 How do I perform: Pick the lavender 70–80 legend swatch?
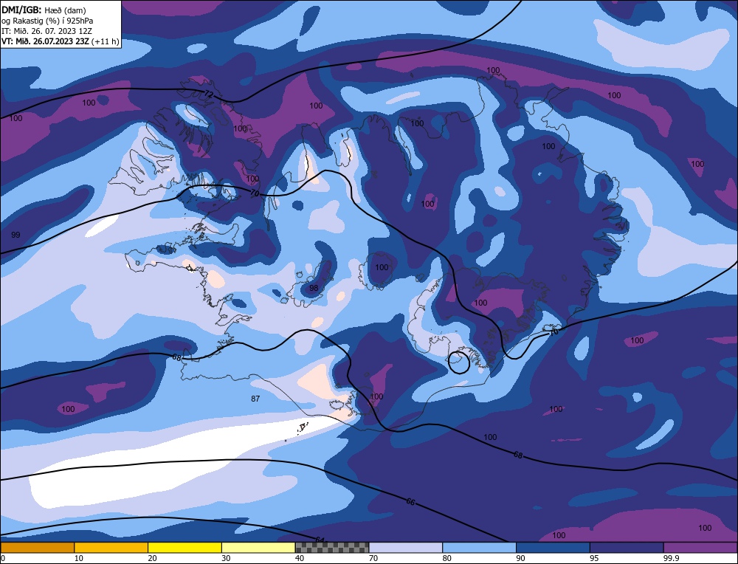pyautogui.click(x=406, y=548)
